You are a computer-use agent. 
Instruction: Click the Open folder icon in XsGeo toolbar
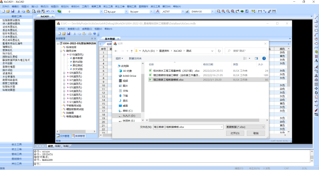coord(64,34)
